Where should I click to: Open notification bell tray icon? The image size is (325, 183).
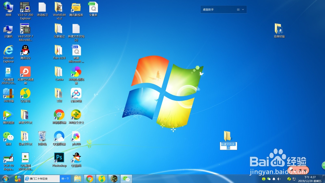pos(274,179)
